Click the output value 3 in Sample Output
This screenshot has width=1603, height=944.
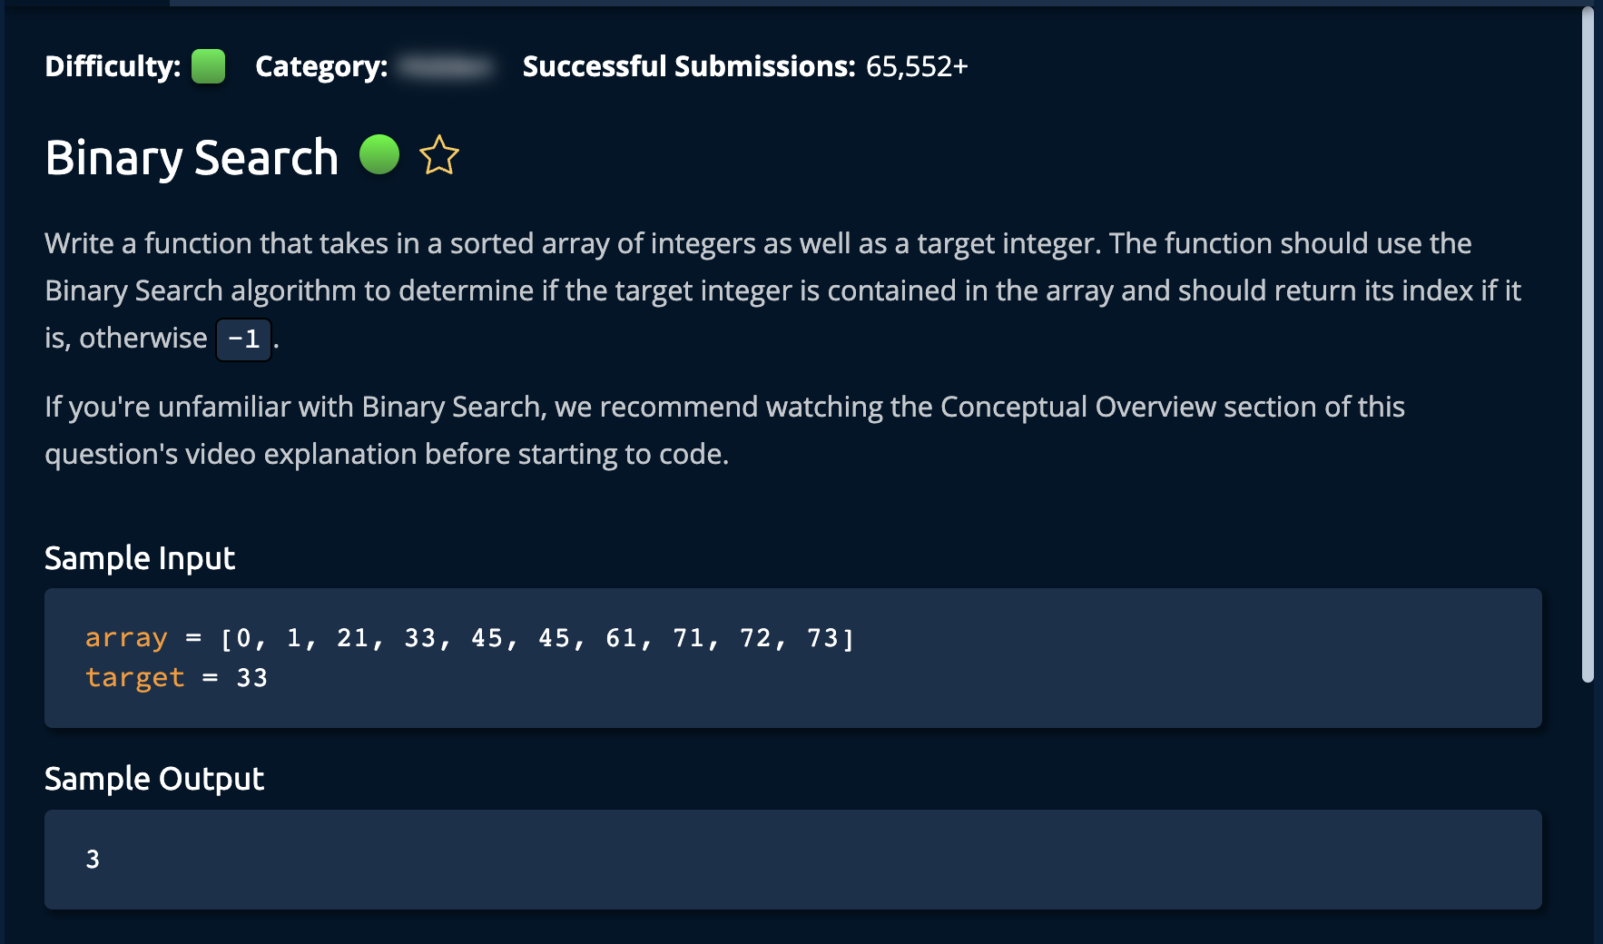pos(93,860)
